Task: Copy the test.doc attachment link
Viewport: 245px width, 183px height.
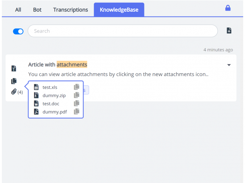Action: (76, 104)
